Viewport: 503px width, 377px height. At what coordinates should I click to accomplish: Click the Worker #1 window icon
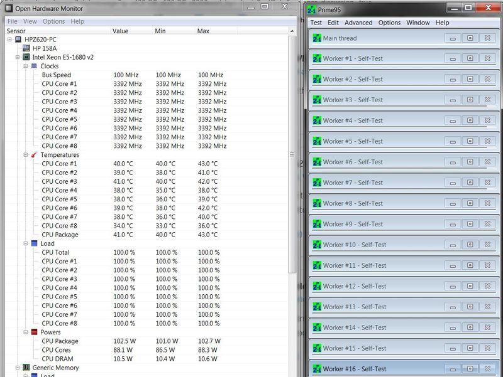pos(317,58)
